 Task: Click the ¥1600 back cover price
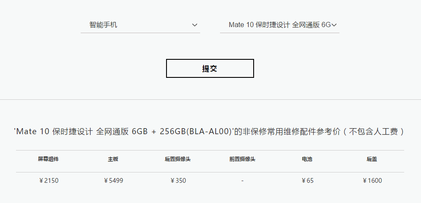pyautogui.click(x=372, y=181)
